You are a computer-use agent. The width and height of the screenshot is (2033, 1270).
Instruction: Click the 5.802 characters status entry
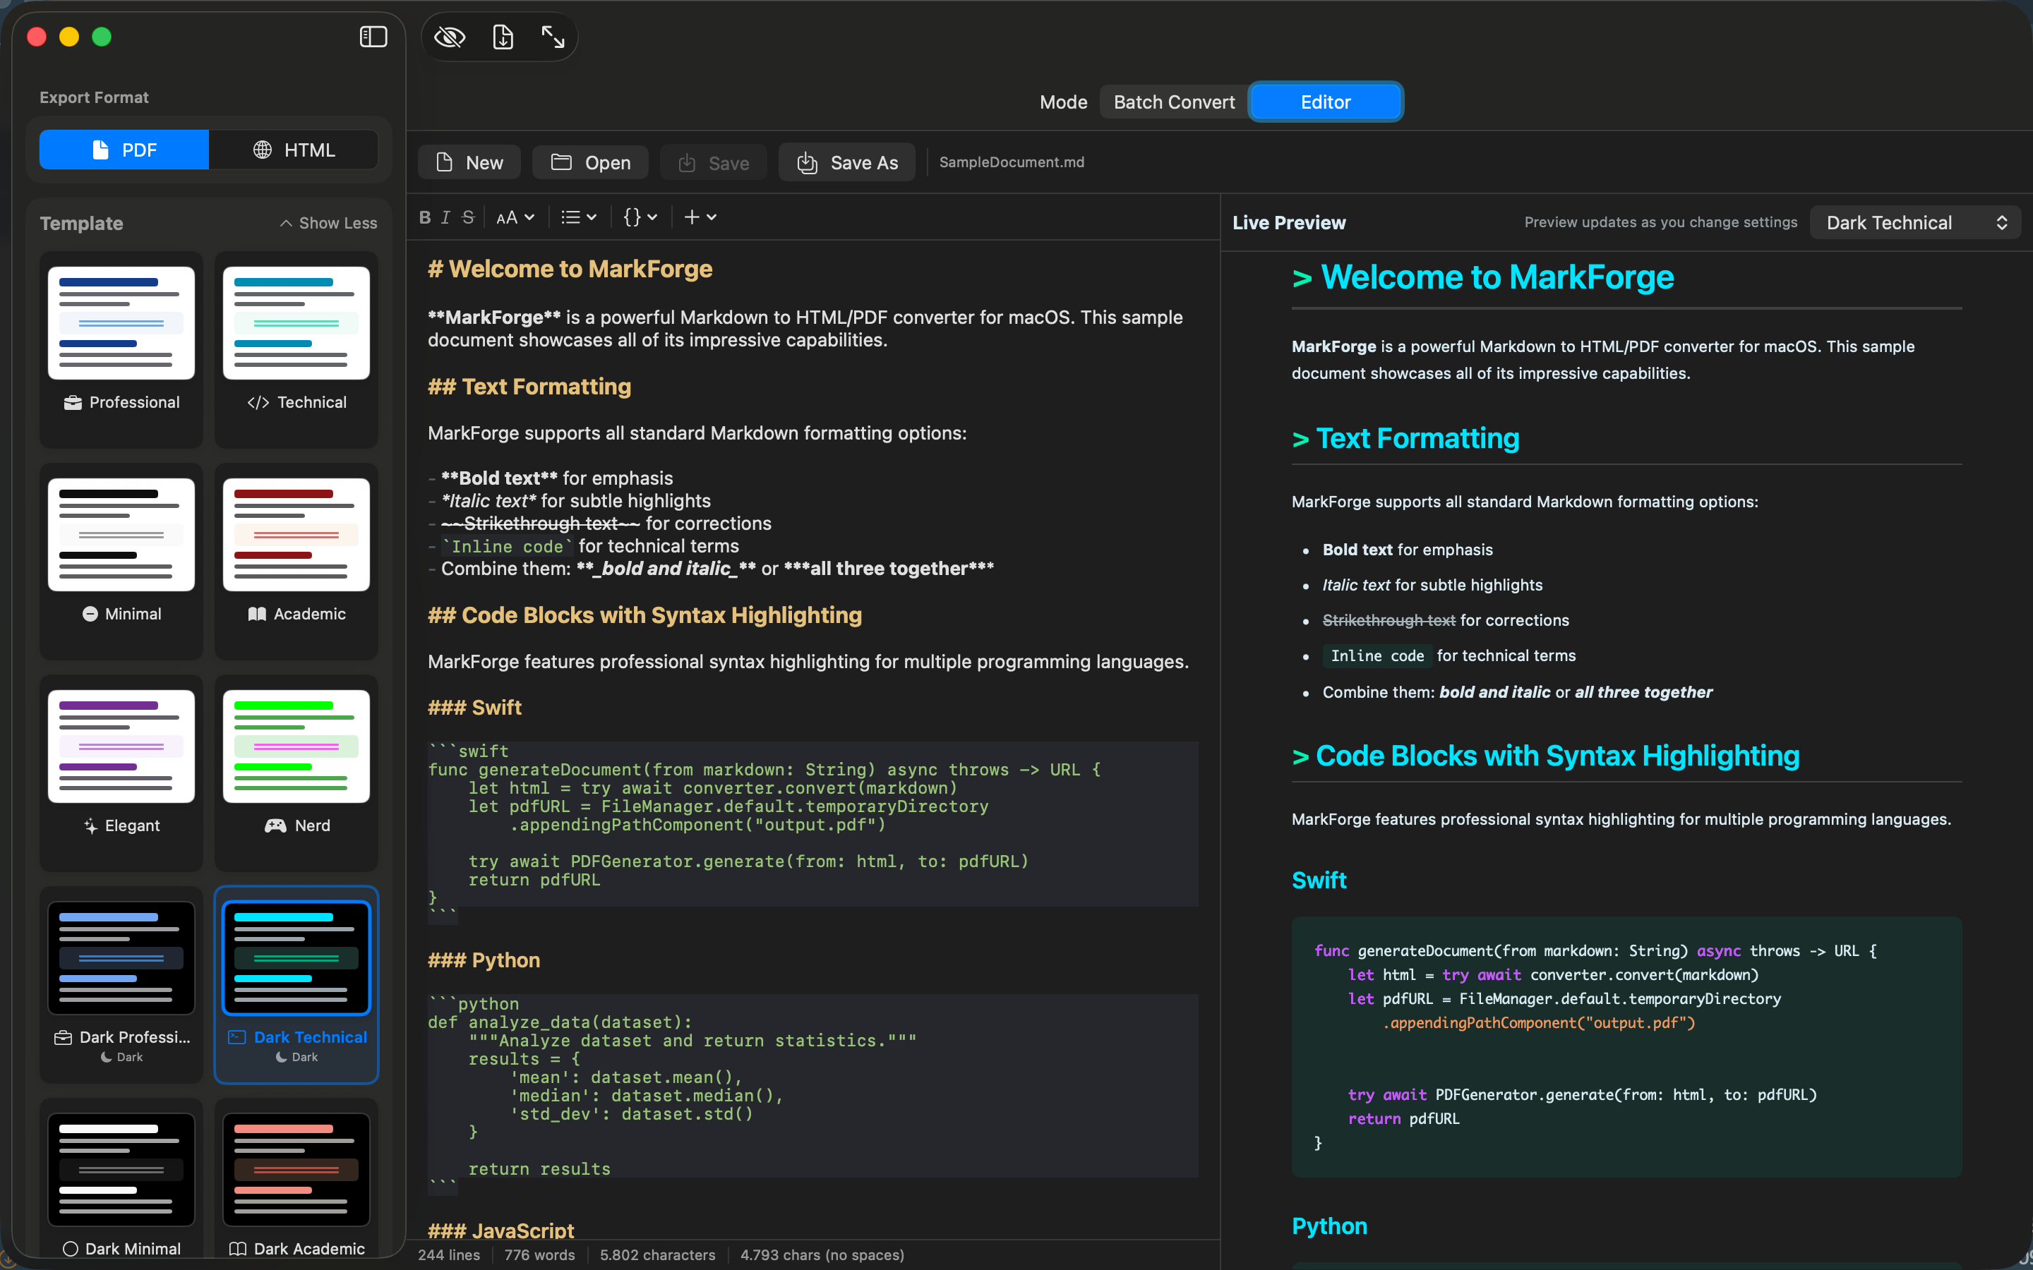[x=658, y=1255]
